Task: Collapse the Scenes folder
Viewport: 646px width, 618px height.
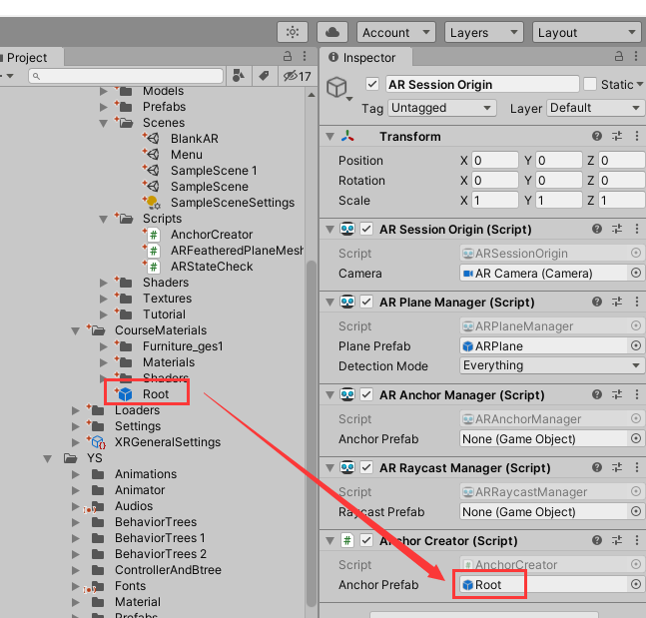Action: tap(104, 123)
